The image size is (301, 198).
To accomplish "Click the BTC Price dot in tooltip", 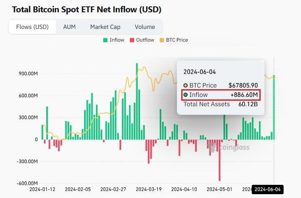I will tap(186, 85).
